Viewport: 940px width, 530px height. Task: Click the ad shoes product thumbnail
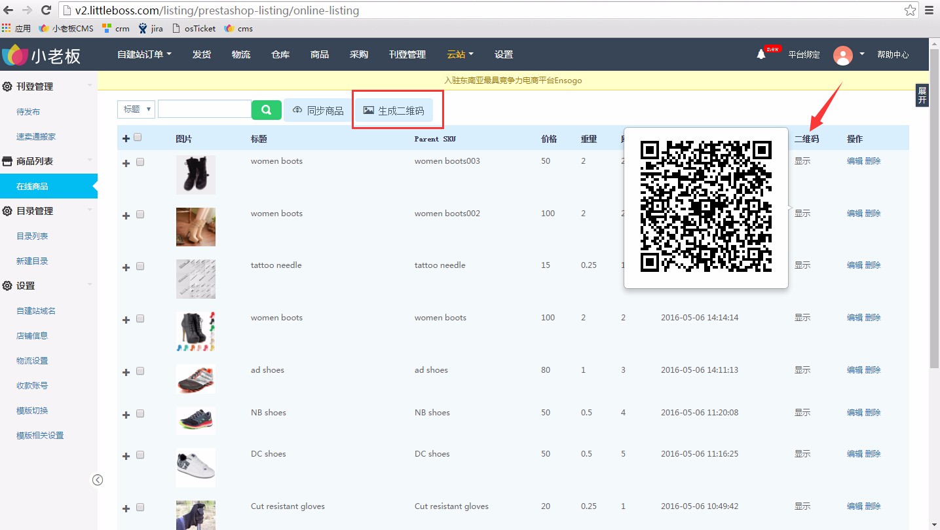pos(196,379)
